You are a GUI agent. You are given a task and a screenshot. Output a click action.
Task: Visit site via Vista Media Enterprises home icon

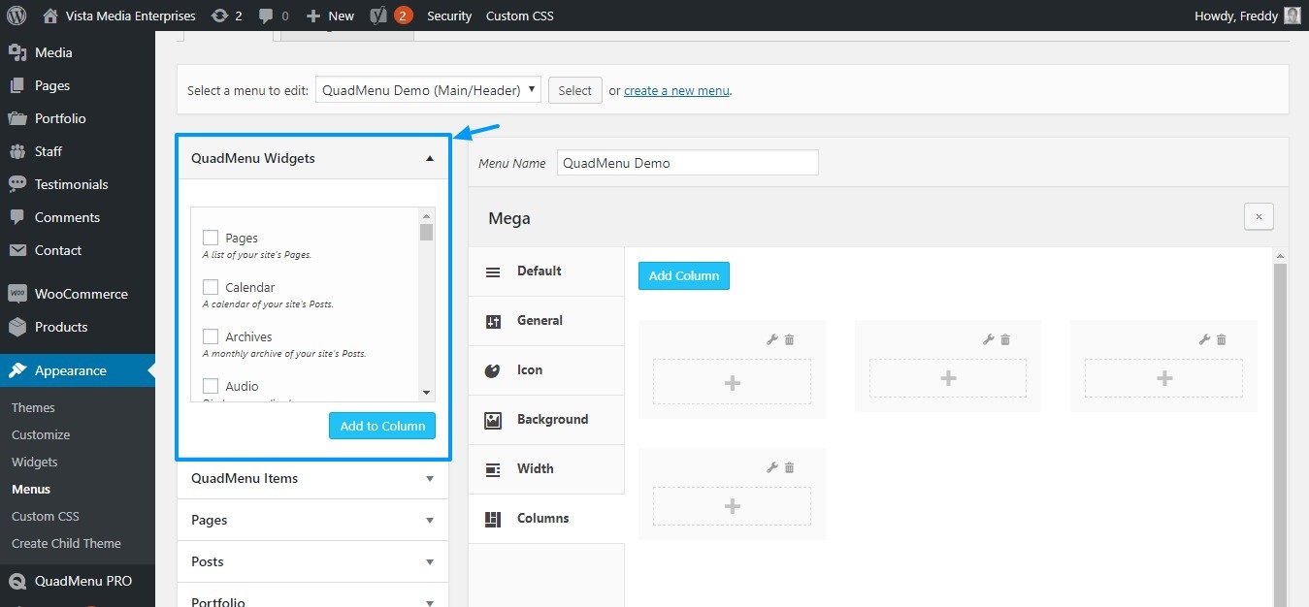point(50,16)
